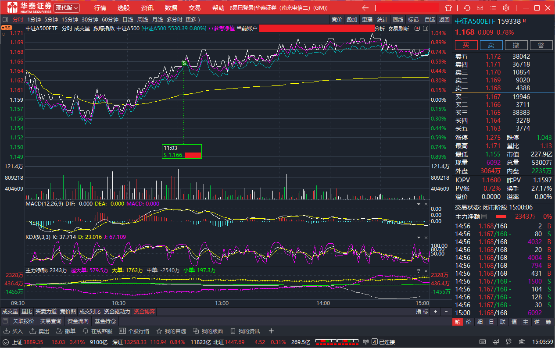Screen dimensions: 555x348
Task: Switch to the 日线 daily chart tab
Action: tap(128, 20)
